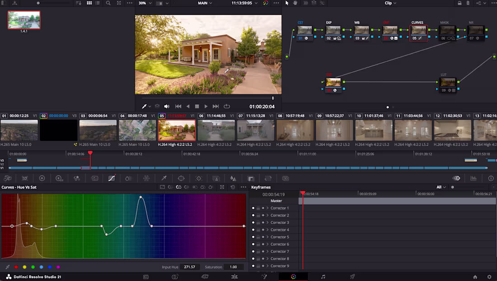
Task: Select the hand pan tool in node editor
Action: click(295, 3)
